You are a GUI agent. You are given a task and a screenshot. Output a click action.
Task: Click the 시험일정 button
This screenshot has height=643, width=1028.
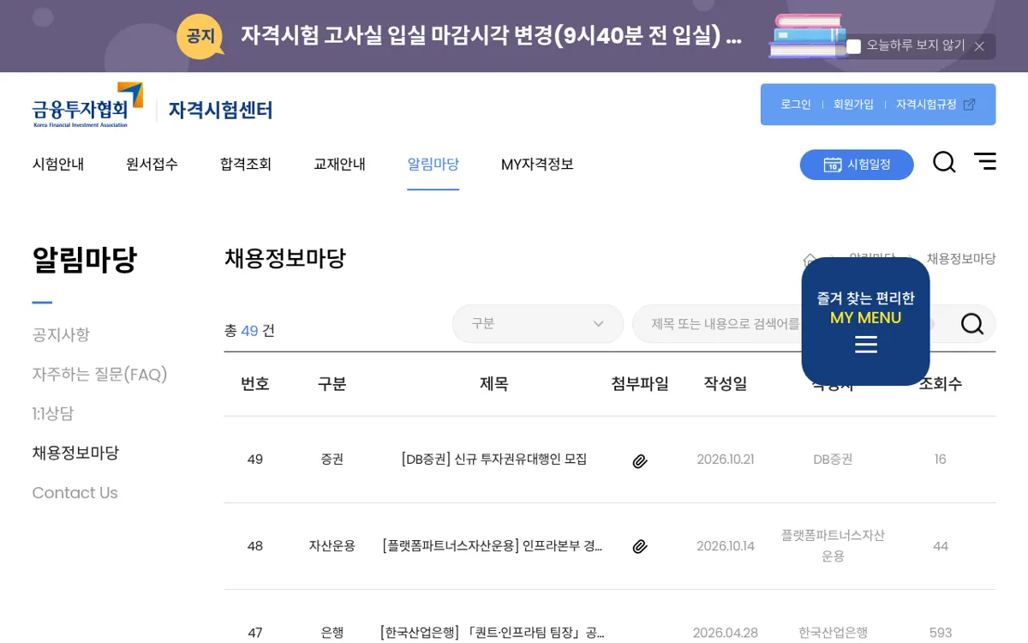click(857, 165)
